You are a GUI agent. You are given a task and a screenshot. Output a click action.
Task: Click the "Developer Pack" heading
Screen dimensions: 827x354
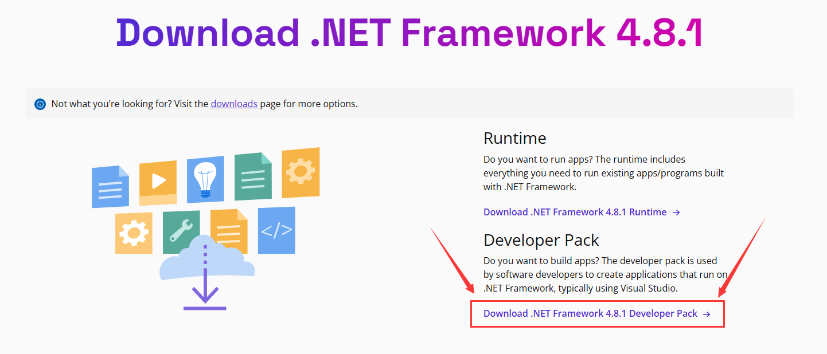541,239
